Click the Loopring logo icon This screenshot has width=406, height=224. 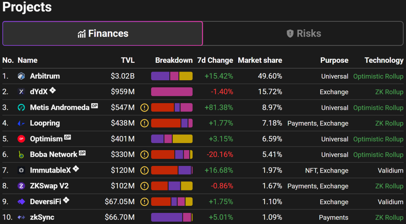21,123
